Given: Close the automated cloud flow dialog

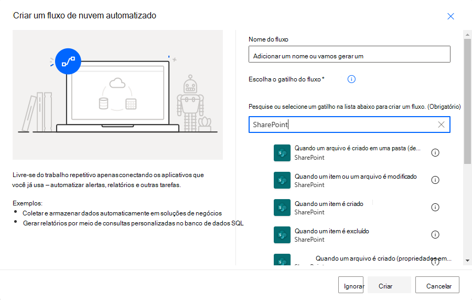Looking at the screenshot, I should pyautogui.click(x=450, y=16).
